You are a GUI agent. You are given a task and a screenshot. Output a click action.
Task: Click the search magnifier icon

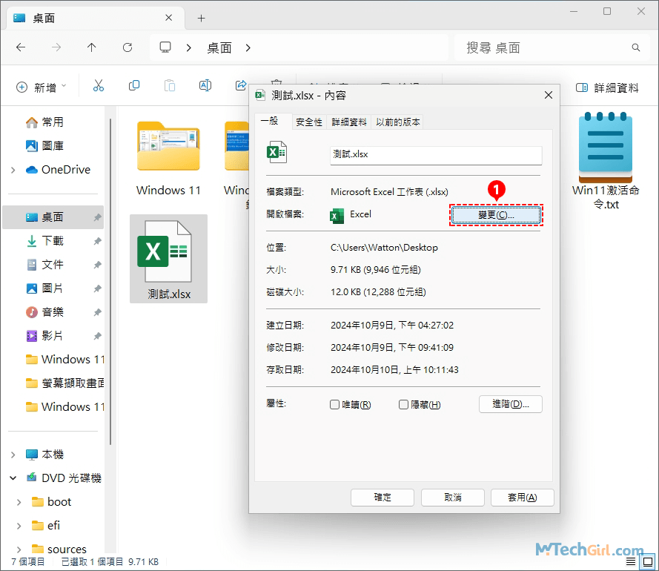[x=635, y=47]
